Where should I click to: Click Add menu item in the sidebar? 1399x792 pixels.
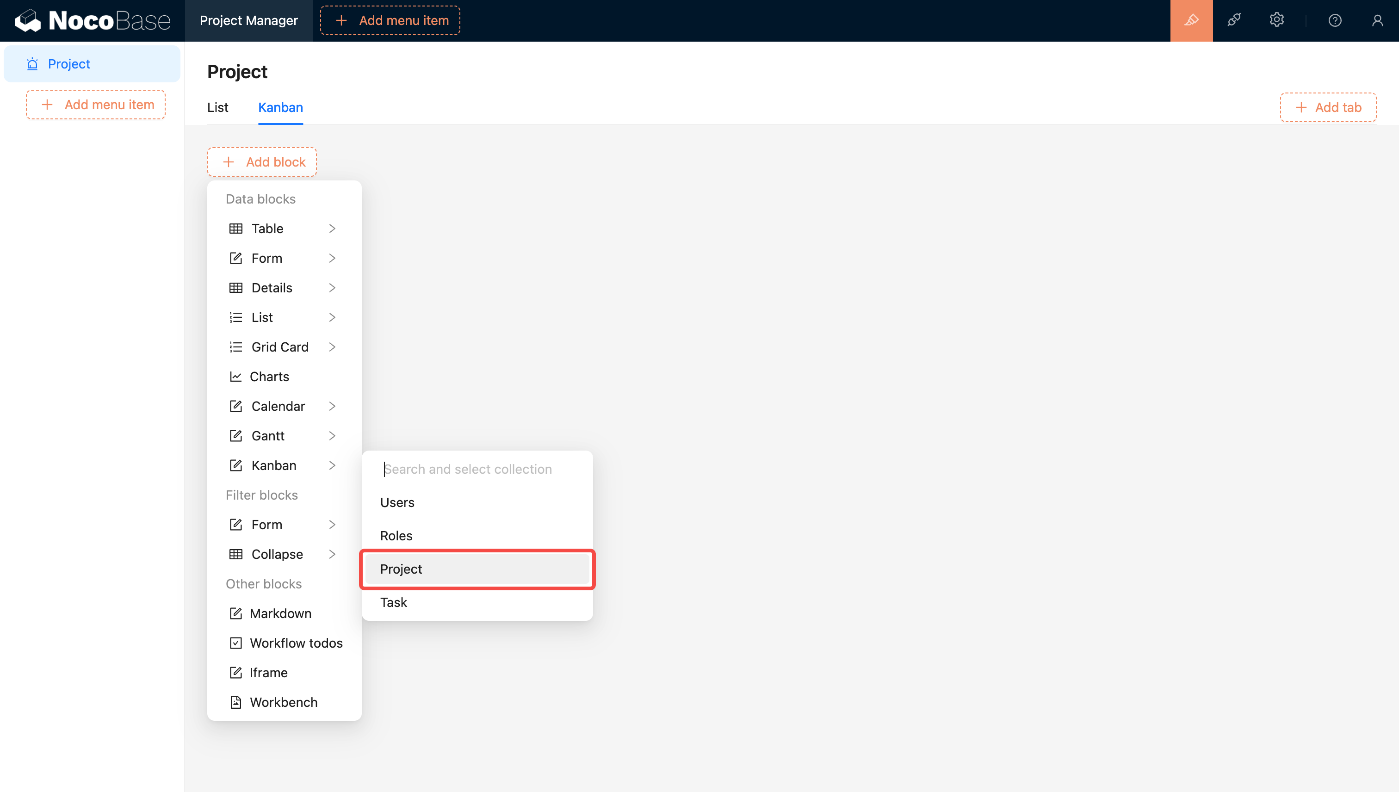tap(96, 105)
